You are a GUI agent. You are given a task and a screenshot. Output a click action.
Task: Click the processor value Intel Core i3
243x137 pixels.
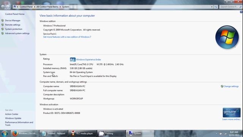pyautogui.click(x=96, y=64)
